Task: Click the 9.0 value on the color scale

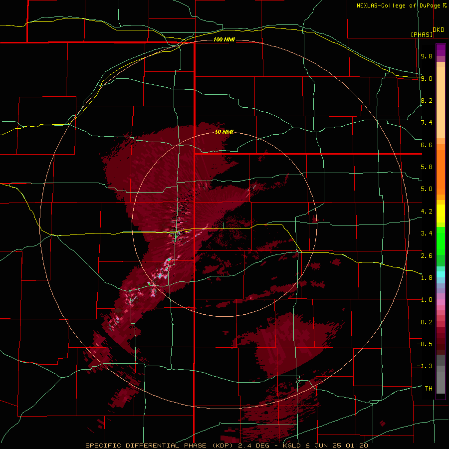Action: tap(427, 78)
